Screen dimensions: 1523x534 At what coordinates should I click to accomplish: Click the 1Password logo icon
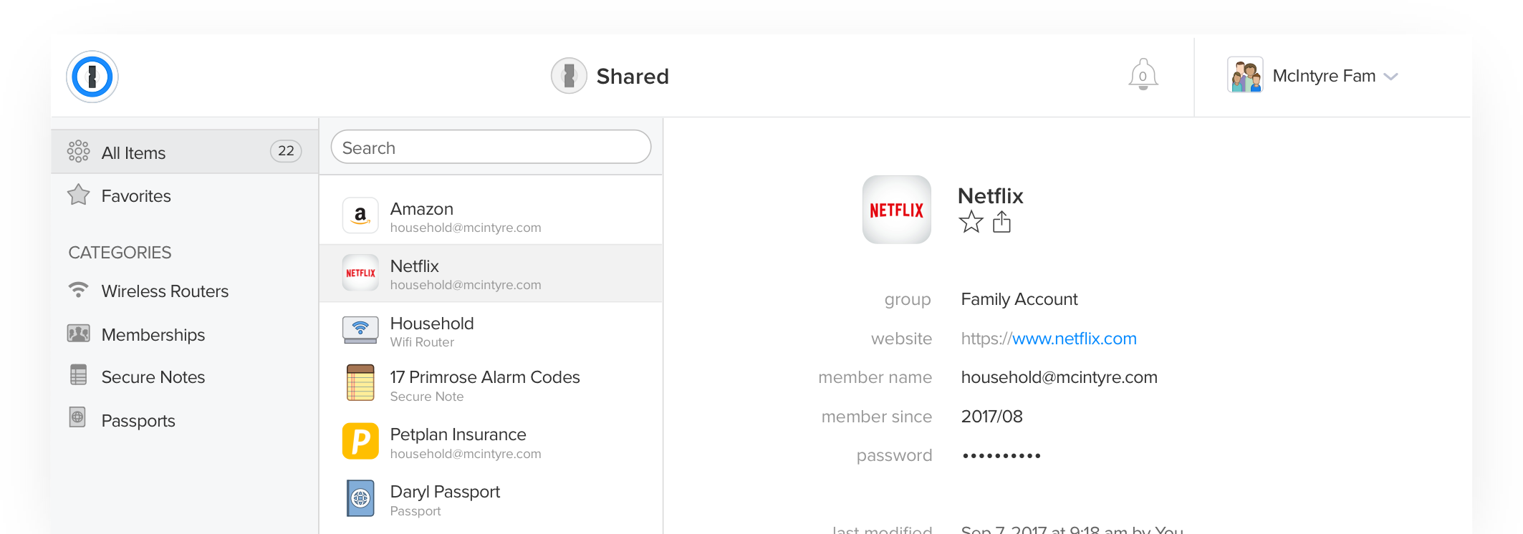click(92, 77)
